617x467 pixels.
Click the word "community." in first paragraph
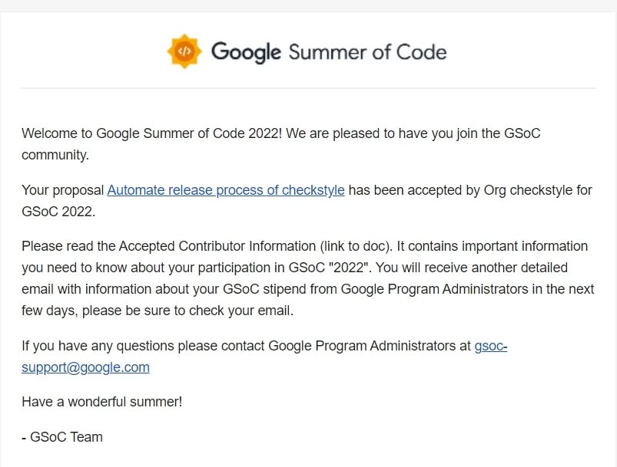(55, 155)
